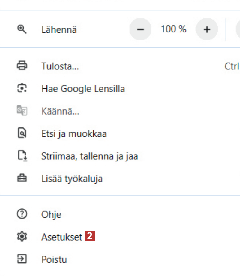Click the Google Lens camera icon
The height and width of the screenshot is (276, 240).
22,88
